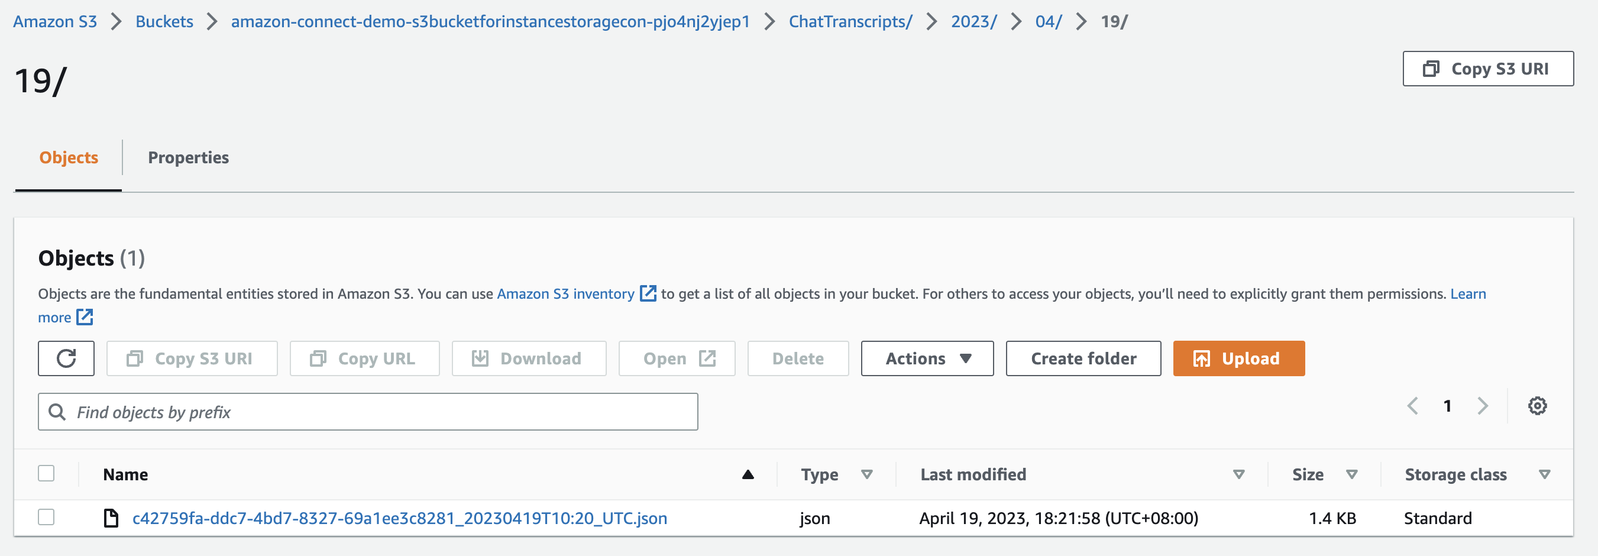Go to Amazon S3 breadcrumb
1598x556 pixels.
click(55, 22)
